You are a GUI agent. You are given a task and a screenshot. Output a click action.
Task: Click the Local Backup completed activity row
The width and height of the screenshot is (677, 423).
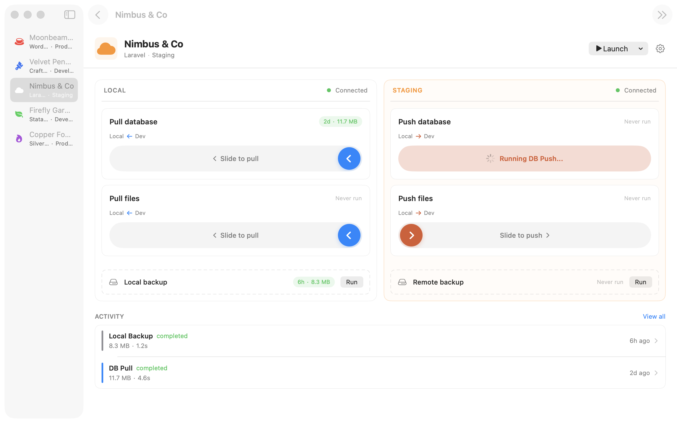380,341
